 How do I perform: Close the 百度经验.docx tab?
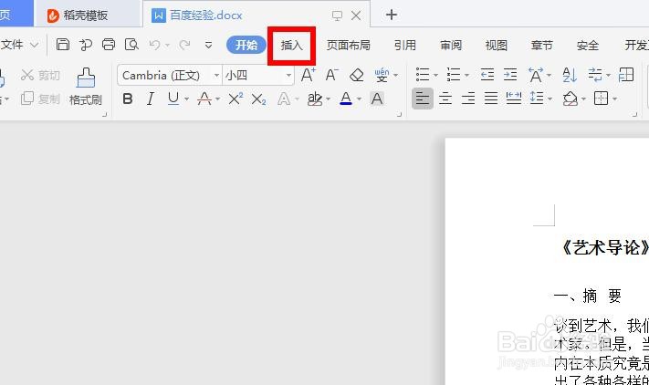pyautogui.click(x=356, y=16)
